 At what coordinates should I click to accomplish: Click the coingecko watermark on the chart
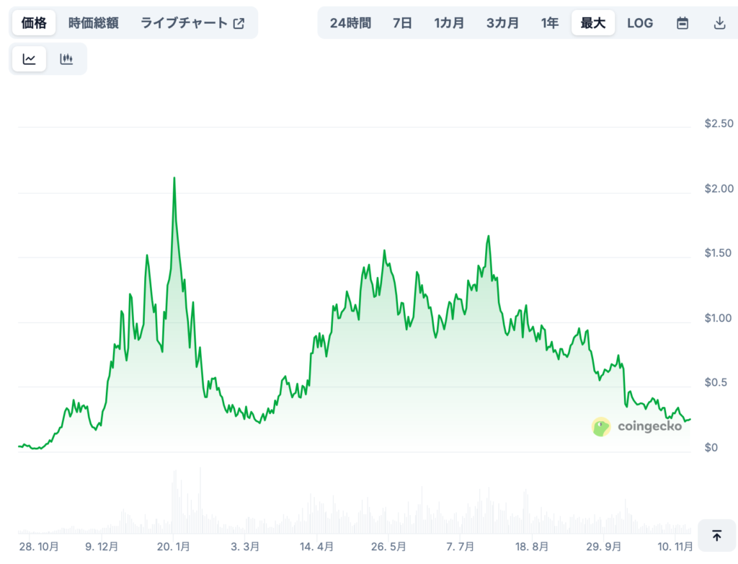pyautogui.click(x=649, y=427)
